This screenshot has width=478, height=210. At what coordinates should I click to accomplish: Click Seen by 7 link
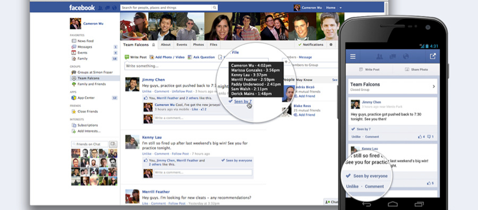(x=243, y=101)
